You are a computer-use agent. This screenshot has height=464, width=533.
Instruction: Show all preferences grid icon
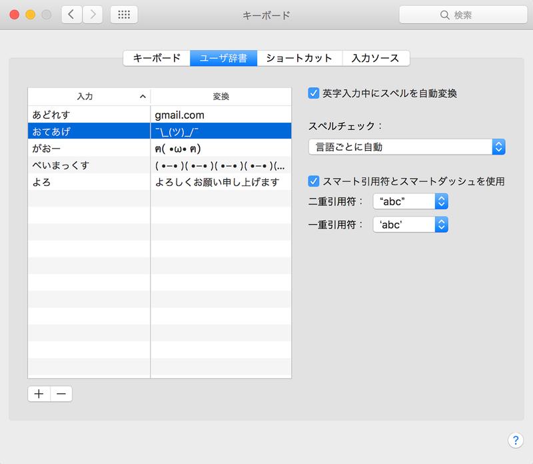[124, 15]
